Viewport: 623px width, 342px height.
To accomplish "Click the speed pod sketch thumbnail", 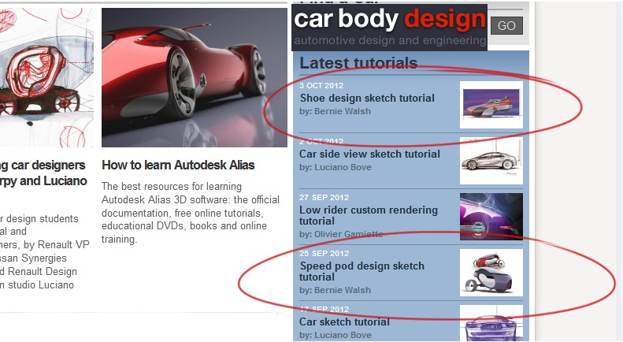I will tap(491, 273).
